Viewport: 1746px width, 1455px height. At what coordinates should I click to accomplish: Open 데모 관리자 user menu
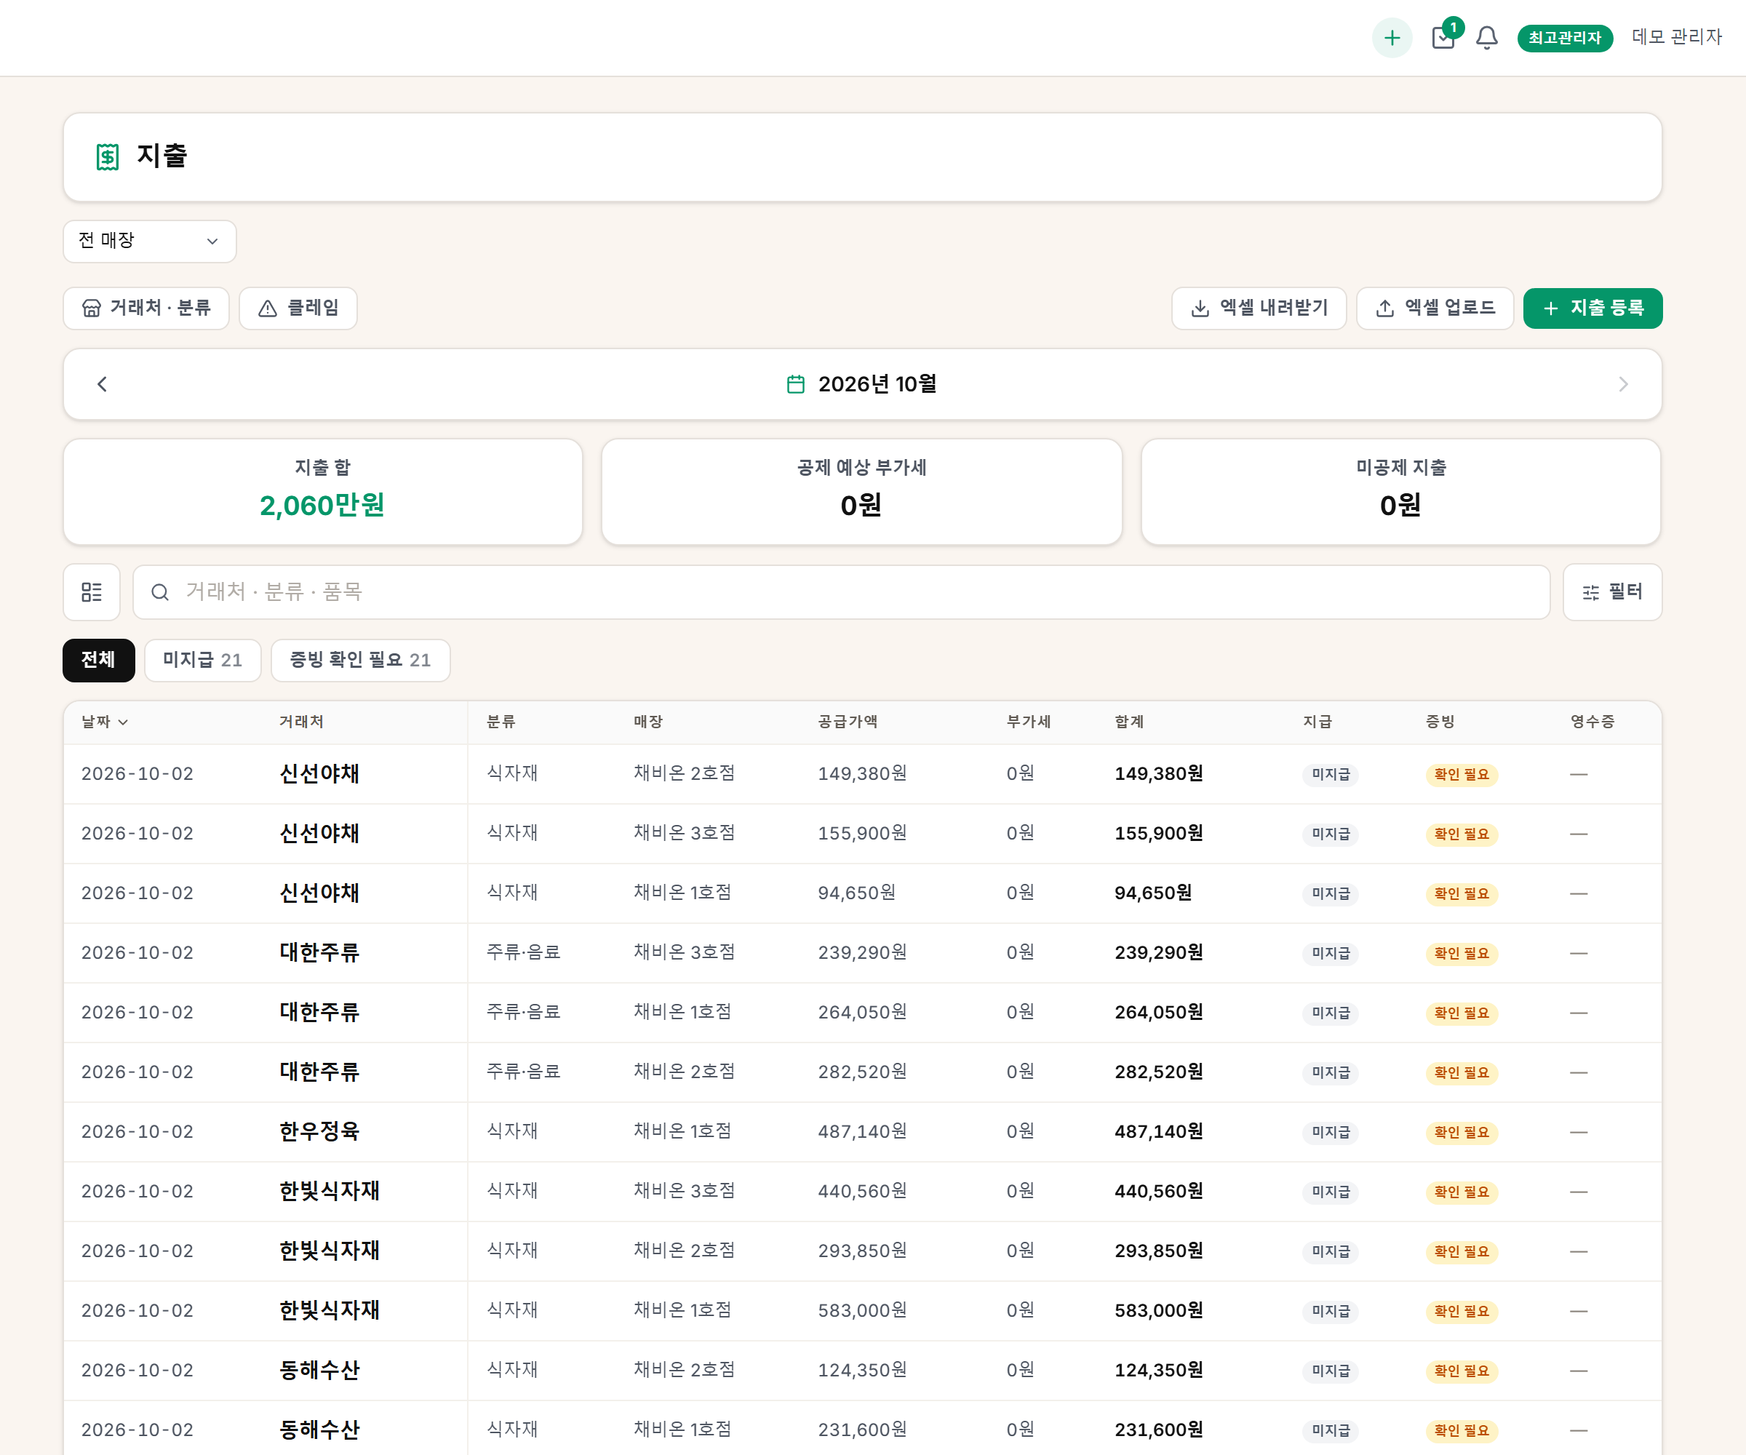pos(1676,37)
